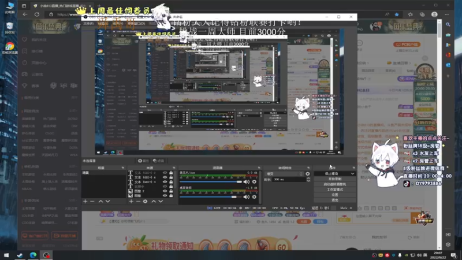Image resolution: width=462 pixels, height=260 pixels.
Task: Click 开始录制 to start recording
Action: 335,179
